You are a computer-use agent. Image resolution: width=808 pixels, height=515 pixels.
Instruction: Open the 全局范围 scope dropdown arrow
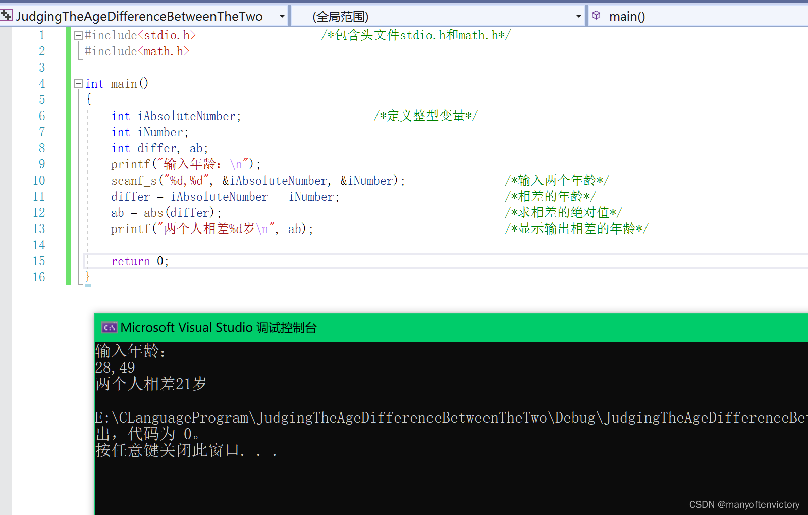(x=578, y=16)
